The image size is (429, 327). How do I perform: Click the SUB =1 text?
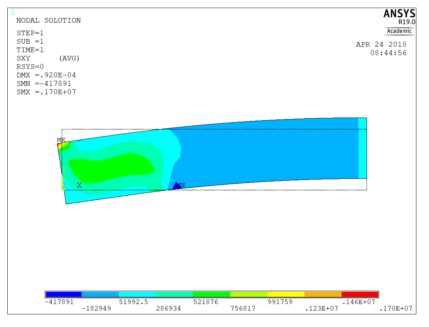click(x=30, y=42)
